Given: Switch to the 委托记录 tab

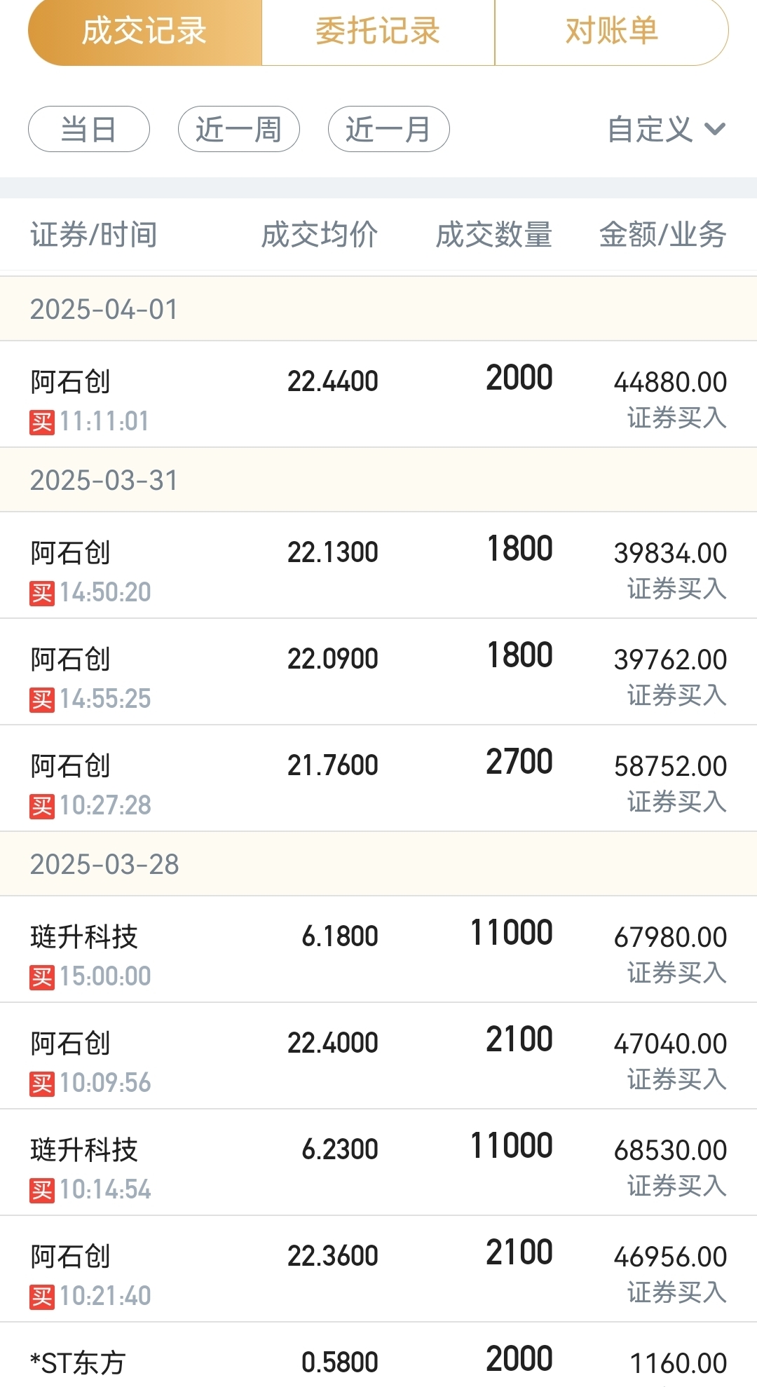Looking at the screenshot, I should tap(378, 32).
